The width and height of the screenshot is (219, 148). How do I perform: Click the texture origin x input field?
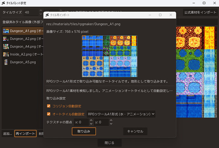82,122
